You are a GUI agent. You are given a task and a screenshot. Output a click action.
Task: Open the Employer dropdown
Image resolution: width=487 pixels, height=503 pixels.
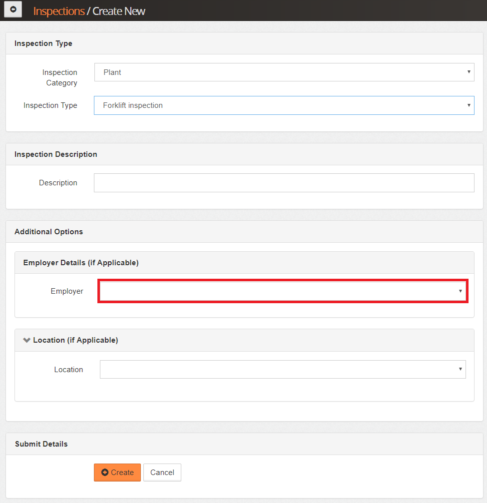pos(282,291)
